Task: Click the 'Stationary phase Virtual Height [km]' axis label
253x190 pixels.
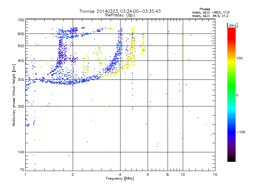Action: tap(14, 95)
